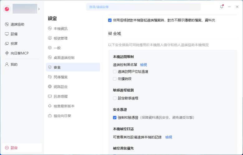This screenshot has width=243, height=155.
Task: Open 本機資訊 settings tab
Action: pos(73,29)
